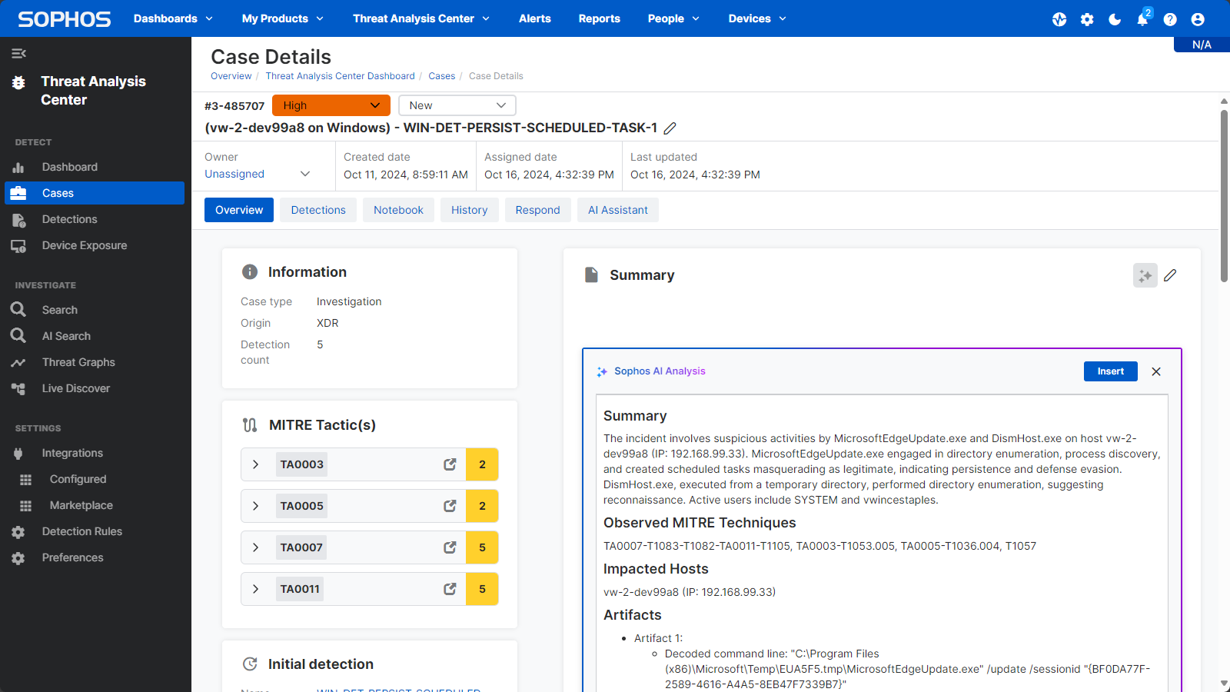Viewport: 1230px width, 692px height.
Task: Open the My Products dropdown menu
Action: pos(282,18)
